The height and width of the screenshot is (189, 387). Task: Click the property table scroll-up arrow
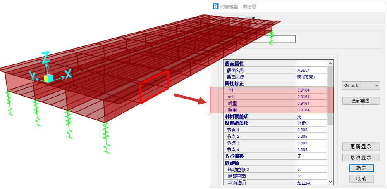(x=330, y=64)
